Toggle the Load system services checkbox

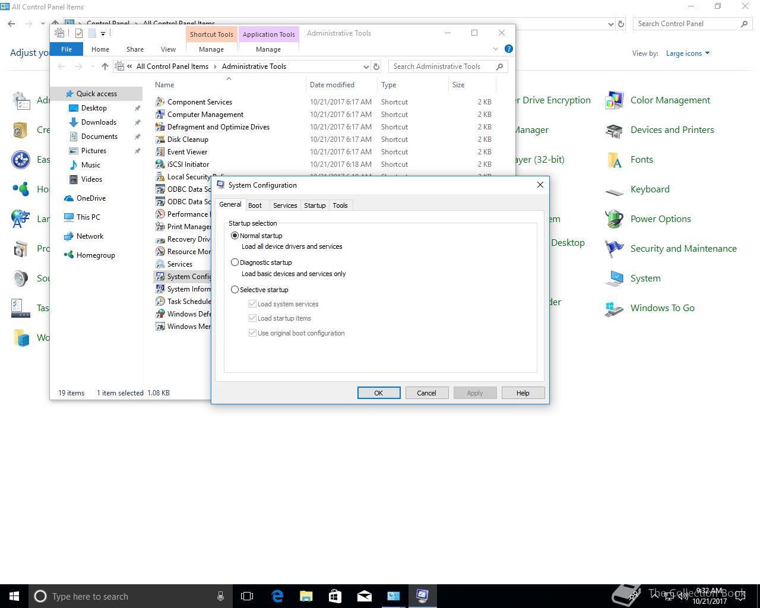pos(253,304)
